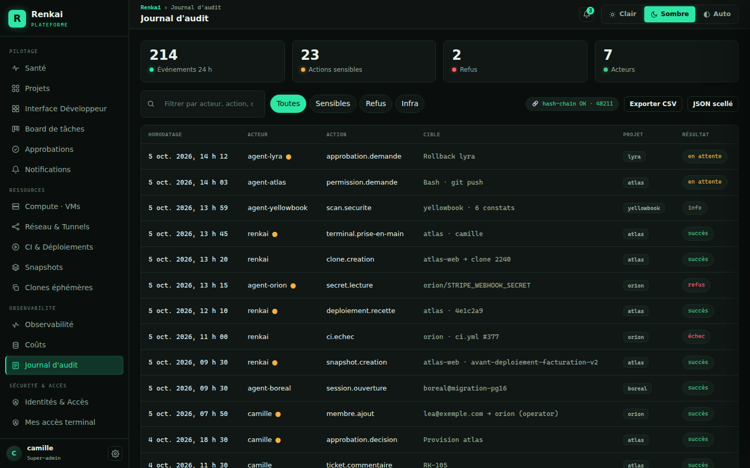Filter the journal by Infra

[410, 103]
